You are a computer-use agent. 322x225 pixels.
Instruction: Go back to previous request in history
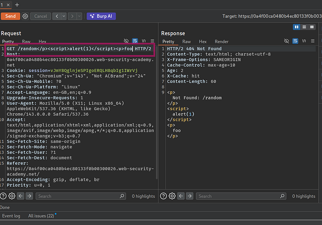57,16
